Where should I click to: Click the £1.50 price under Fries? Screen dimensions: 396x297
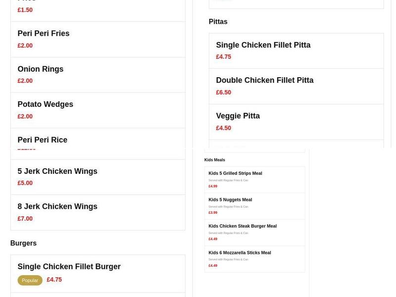(x=25, y=9)
